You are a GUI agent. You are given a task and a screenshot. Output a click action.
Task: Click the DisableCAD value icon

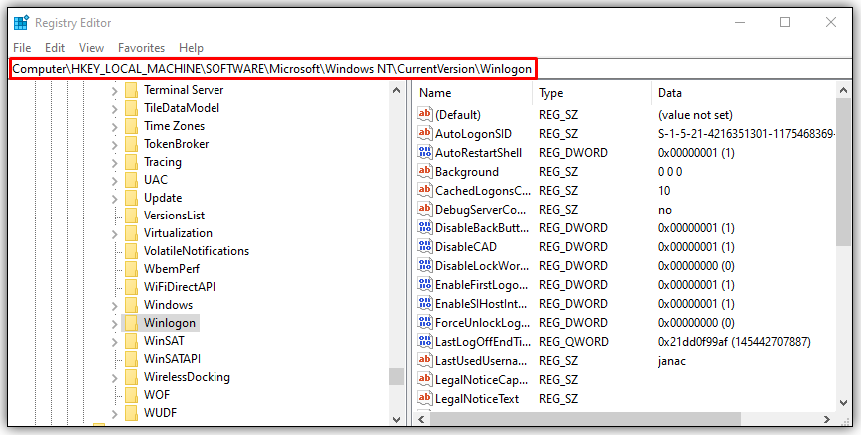[x=425, y=247]
